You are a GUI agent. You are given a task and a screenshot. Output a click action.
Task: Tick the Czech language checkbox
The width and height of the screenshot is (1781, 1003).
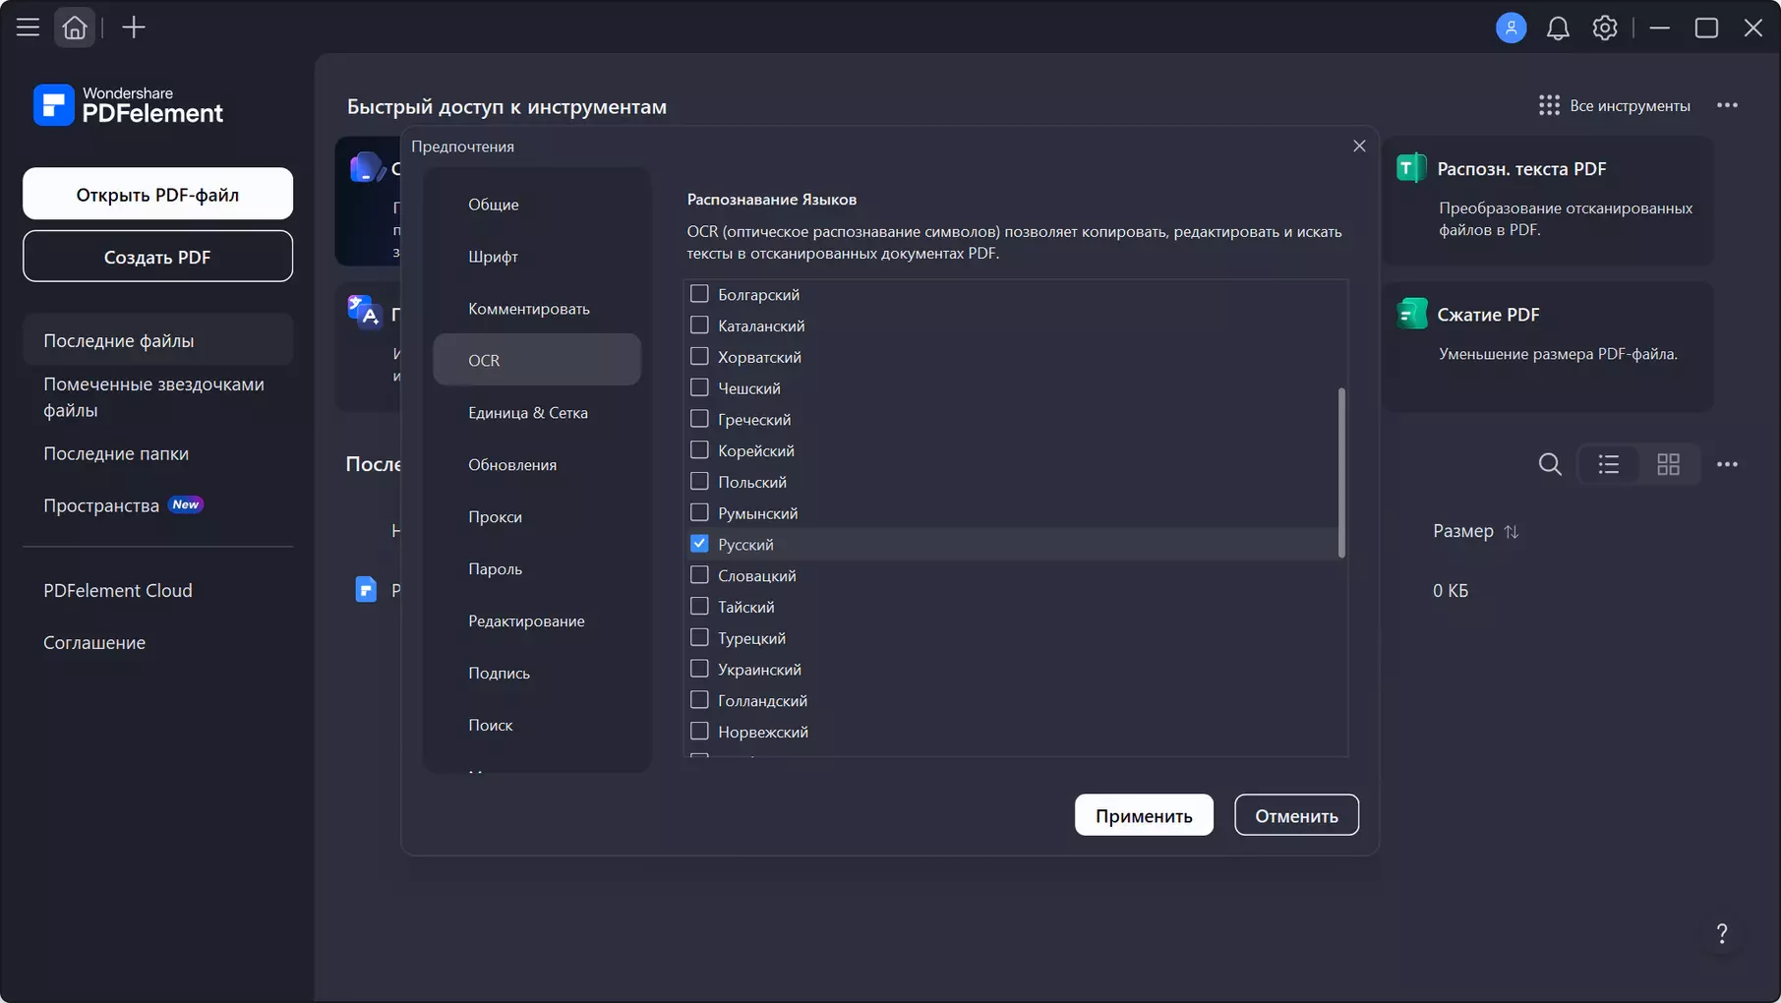coord(699,387)
